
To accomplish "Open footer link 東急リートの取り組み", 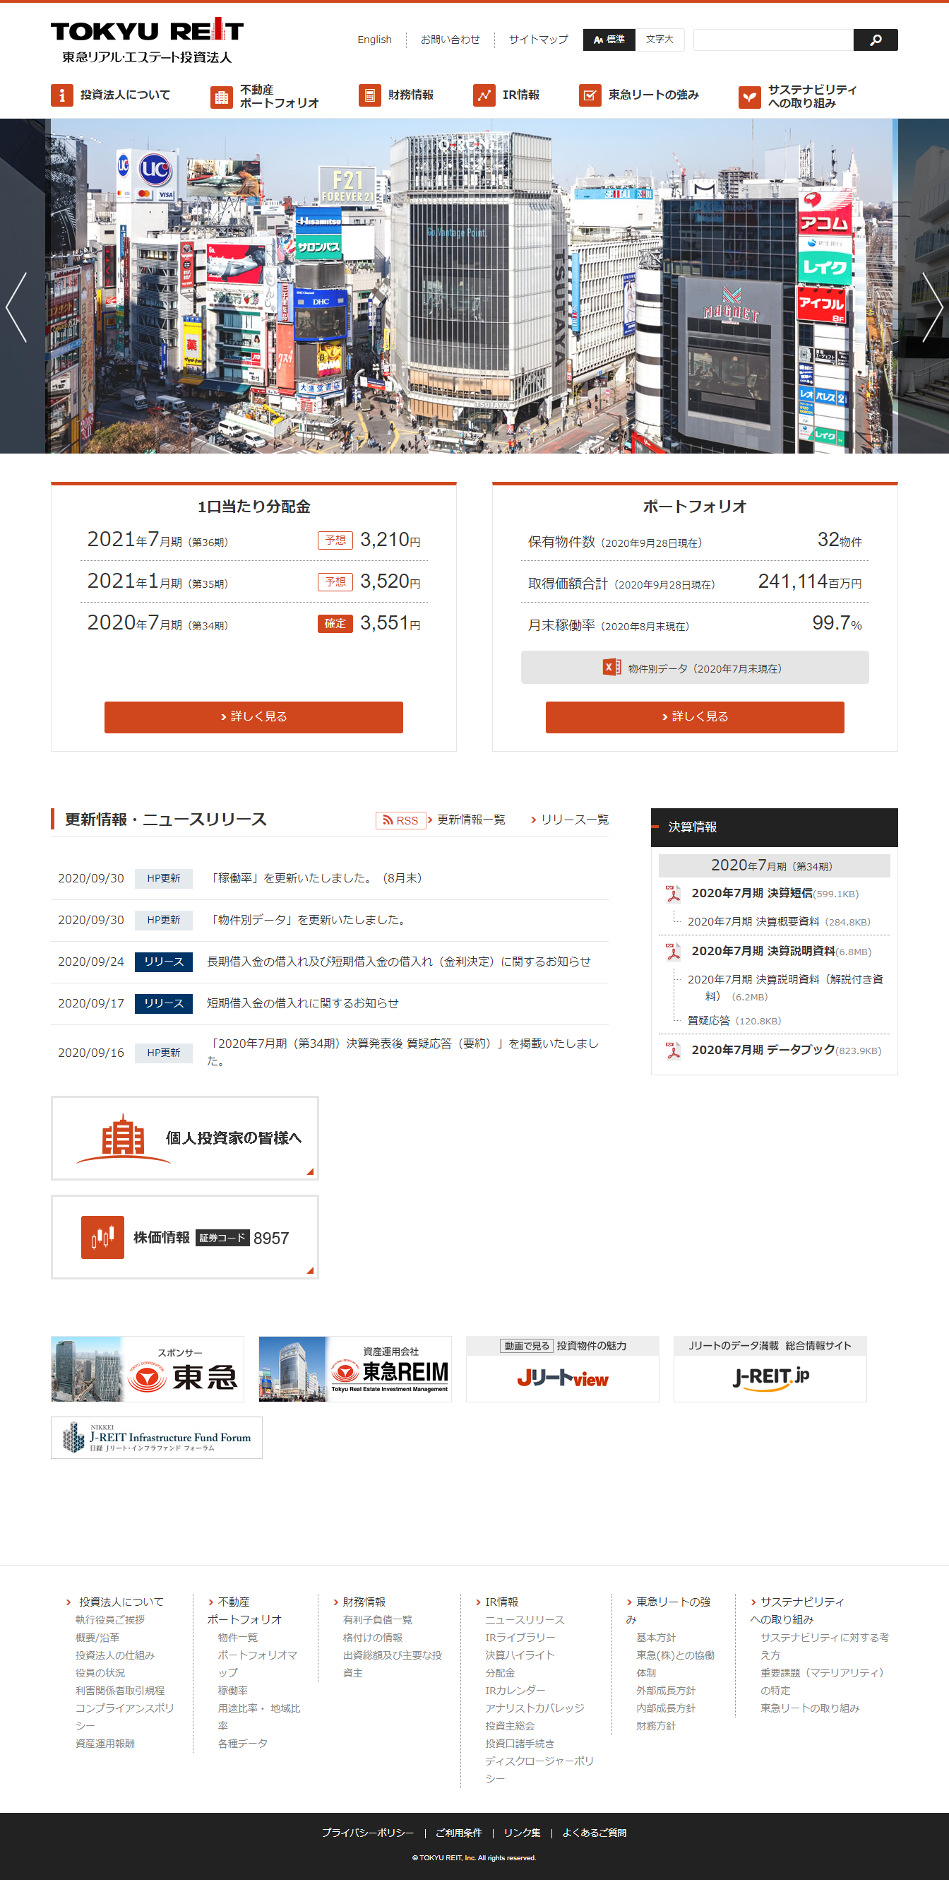I will [810, 1708].
